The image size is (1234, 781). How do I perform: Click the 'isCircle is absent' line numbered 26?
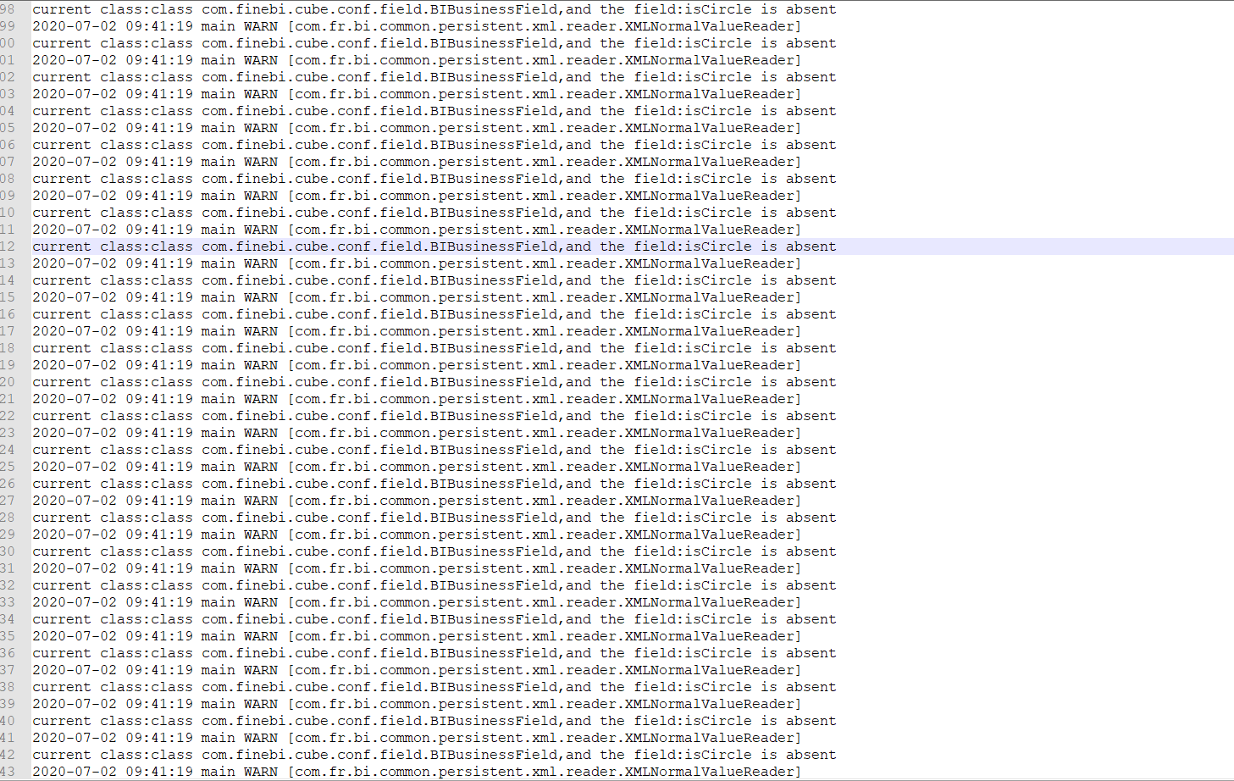coord(434,484)
